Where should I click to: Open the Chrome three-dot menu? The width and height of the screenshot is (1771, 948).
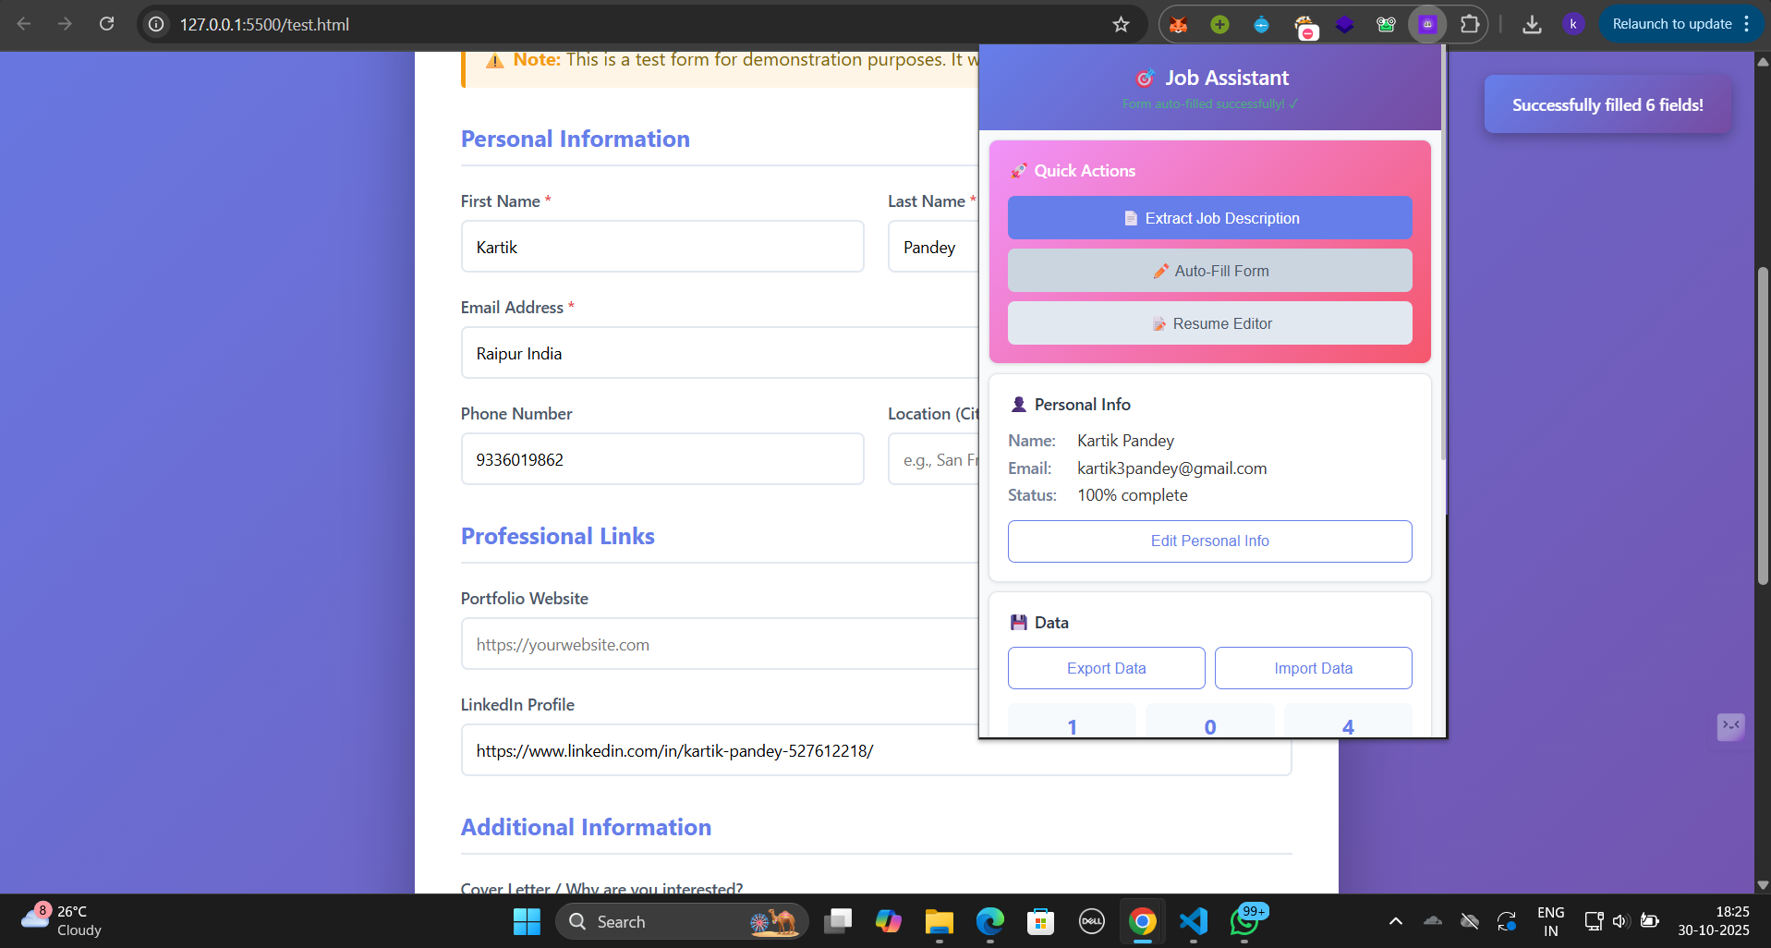click(x=1747, y=25)
